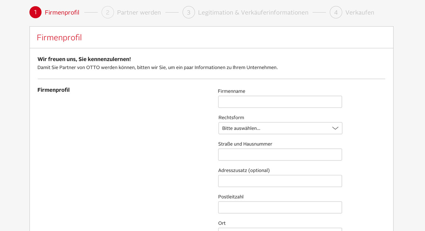Click the Firmenprofil bold label on the left

[x=53, y=90]
